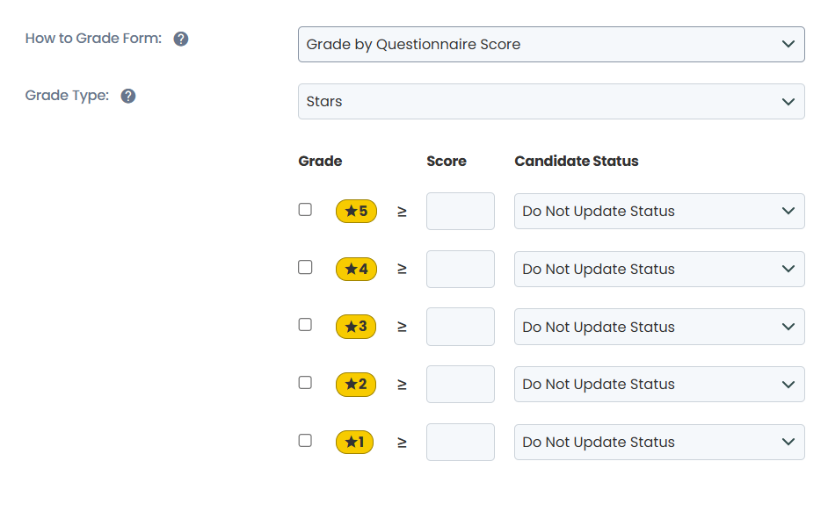
Task: Click the score input for 2 stars
Action: (x=461, y=384)
